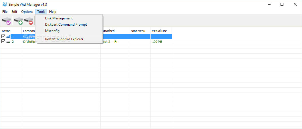This screenshot has width=302, height=129.
Task: Click the disk icon in row 2
Action: [8, 42]
